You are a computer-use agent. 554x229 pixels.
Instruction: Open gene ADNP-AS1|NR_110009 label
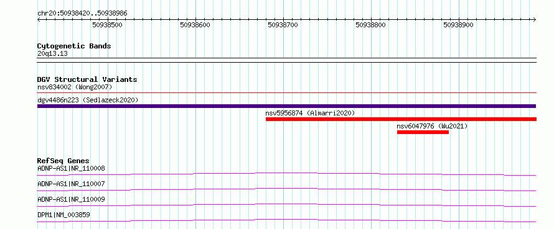click(71, 199)
